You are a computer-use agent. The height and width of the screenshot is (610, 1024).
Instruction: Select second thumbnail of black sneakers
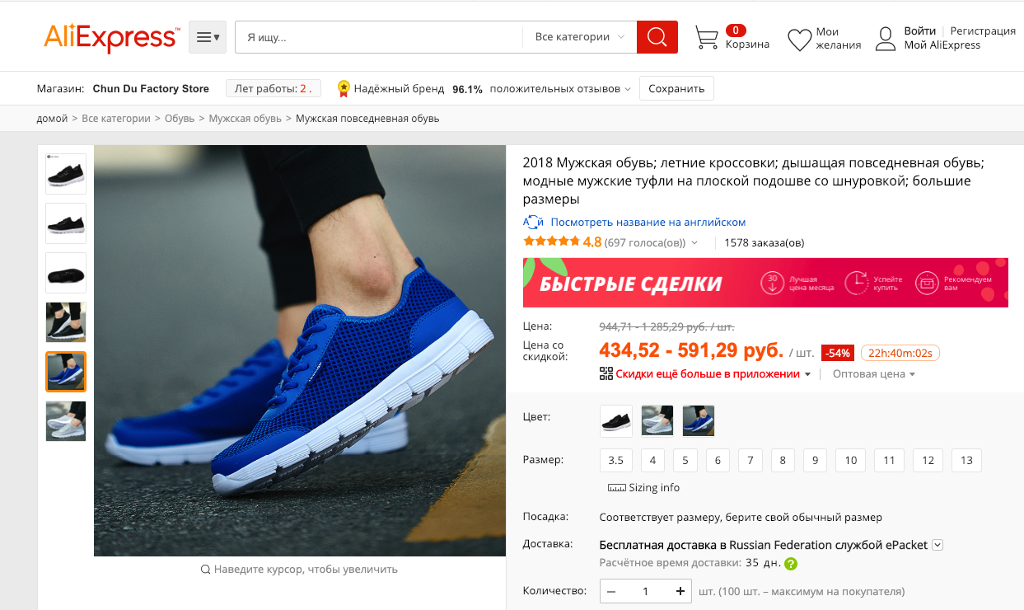point(66,223)
